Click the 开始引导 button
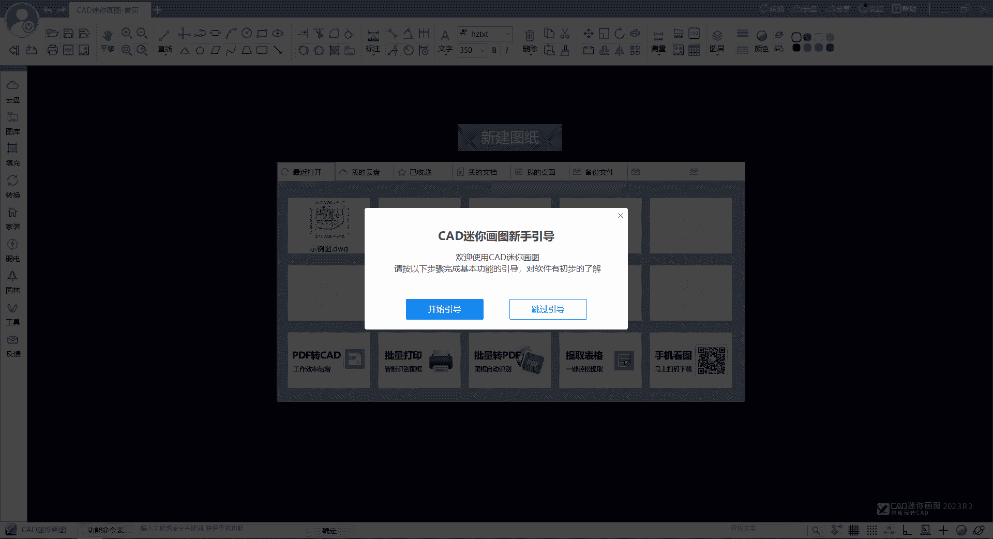The width and height of the screenshot is (993, 539). (x=444, y=309)
